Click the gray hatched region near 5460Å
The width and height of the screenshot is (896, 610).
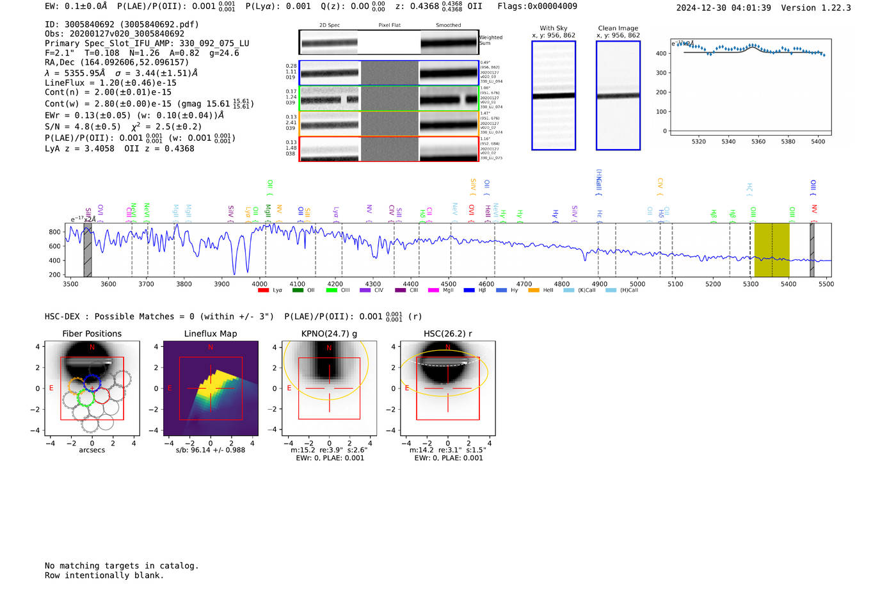click(812, 250)
